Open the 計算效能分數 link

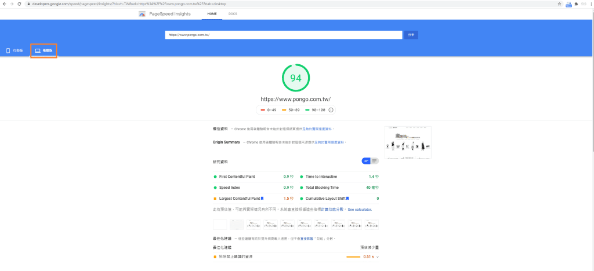tap(332, 209)
